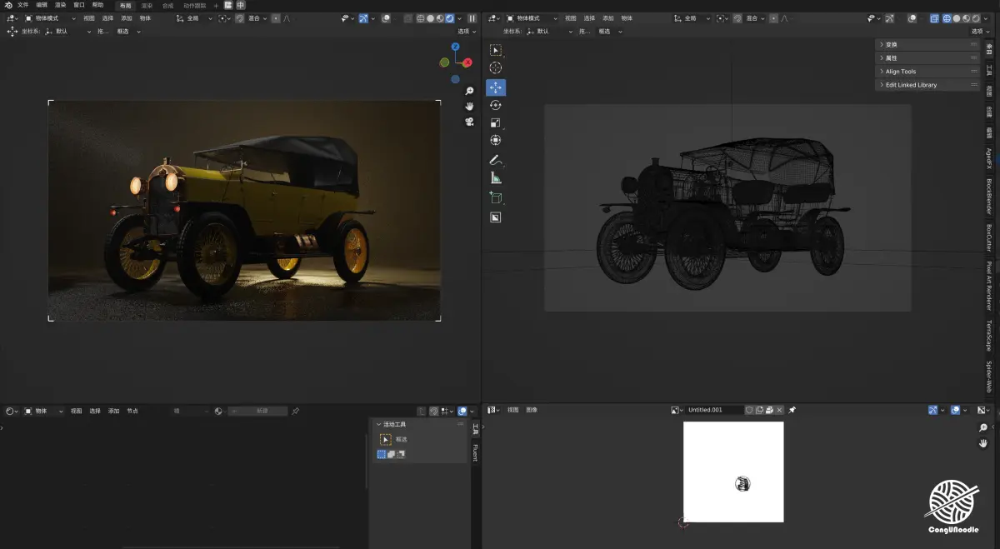This screenshot has height=549, width=1000.
Task: Open 视图 menu in right viewport header
Action: [x=570, y=17]
